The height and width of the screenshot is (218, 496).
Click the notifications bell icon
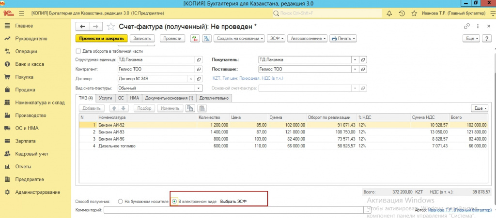coord(389,14)
